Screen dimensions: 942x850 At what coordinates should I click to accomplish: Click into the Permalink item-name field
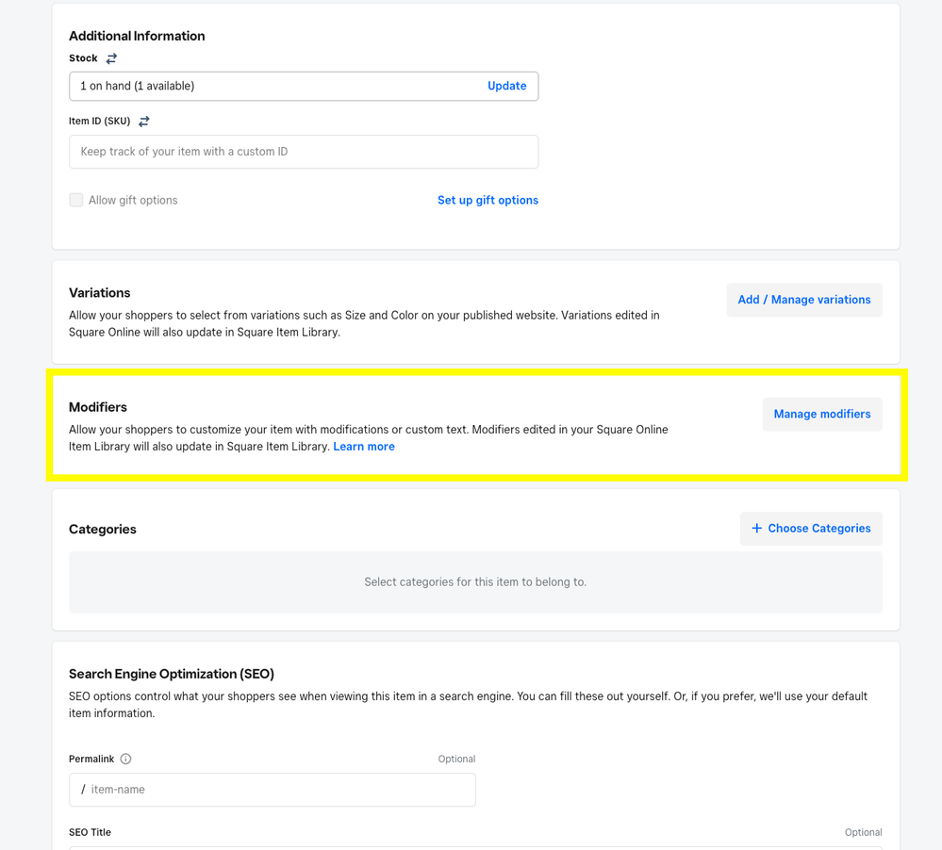coord(278,790)
